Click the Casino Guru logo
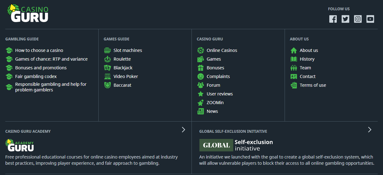Image resolution: width=383 pixels, height=175 pixels. (x=28, y=13)
